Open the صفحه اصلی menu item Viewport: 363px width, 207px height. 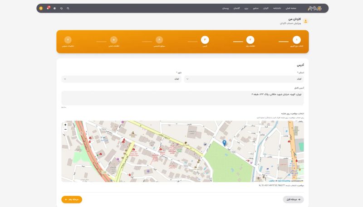290,8
